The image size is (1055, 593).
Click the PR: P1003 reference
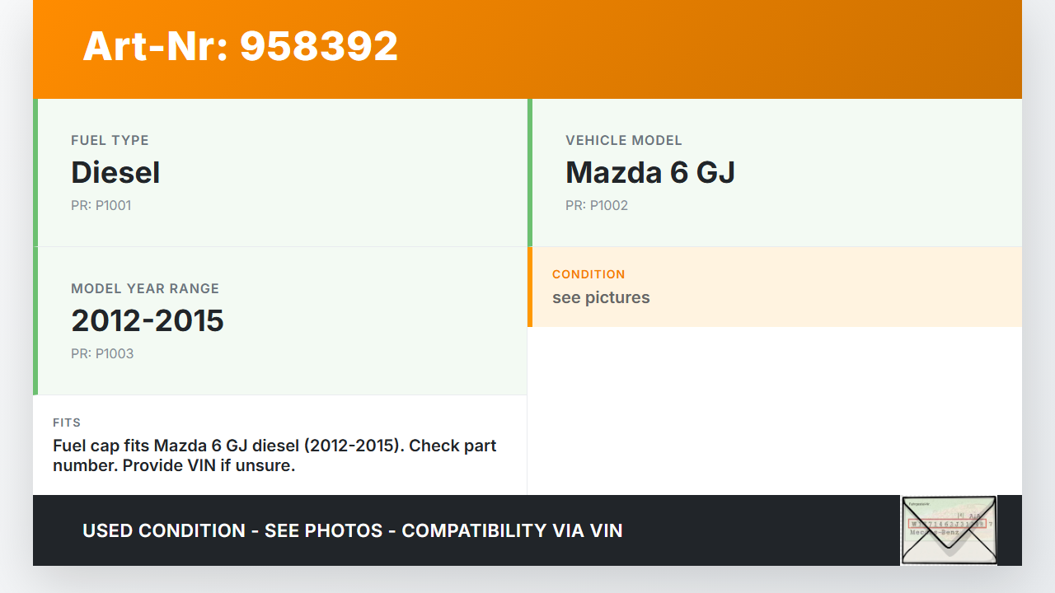101,353
